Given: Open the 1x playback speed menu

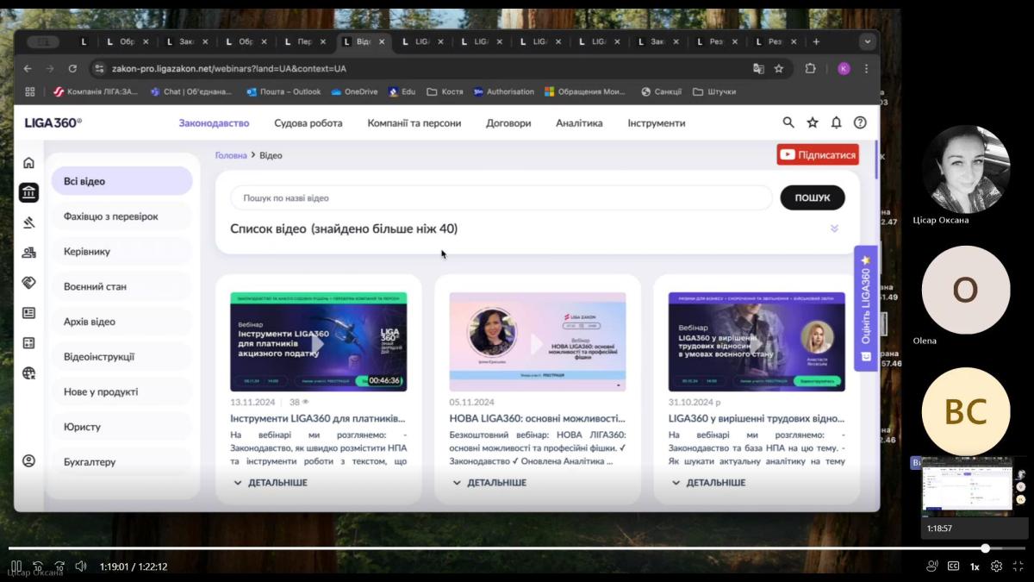Looking at the screenshot, I should (x=975, y=566).
